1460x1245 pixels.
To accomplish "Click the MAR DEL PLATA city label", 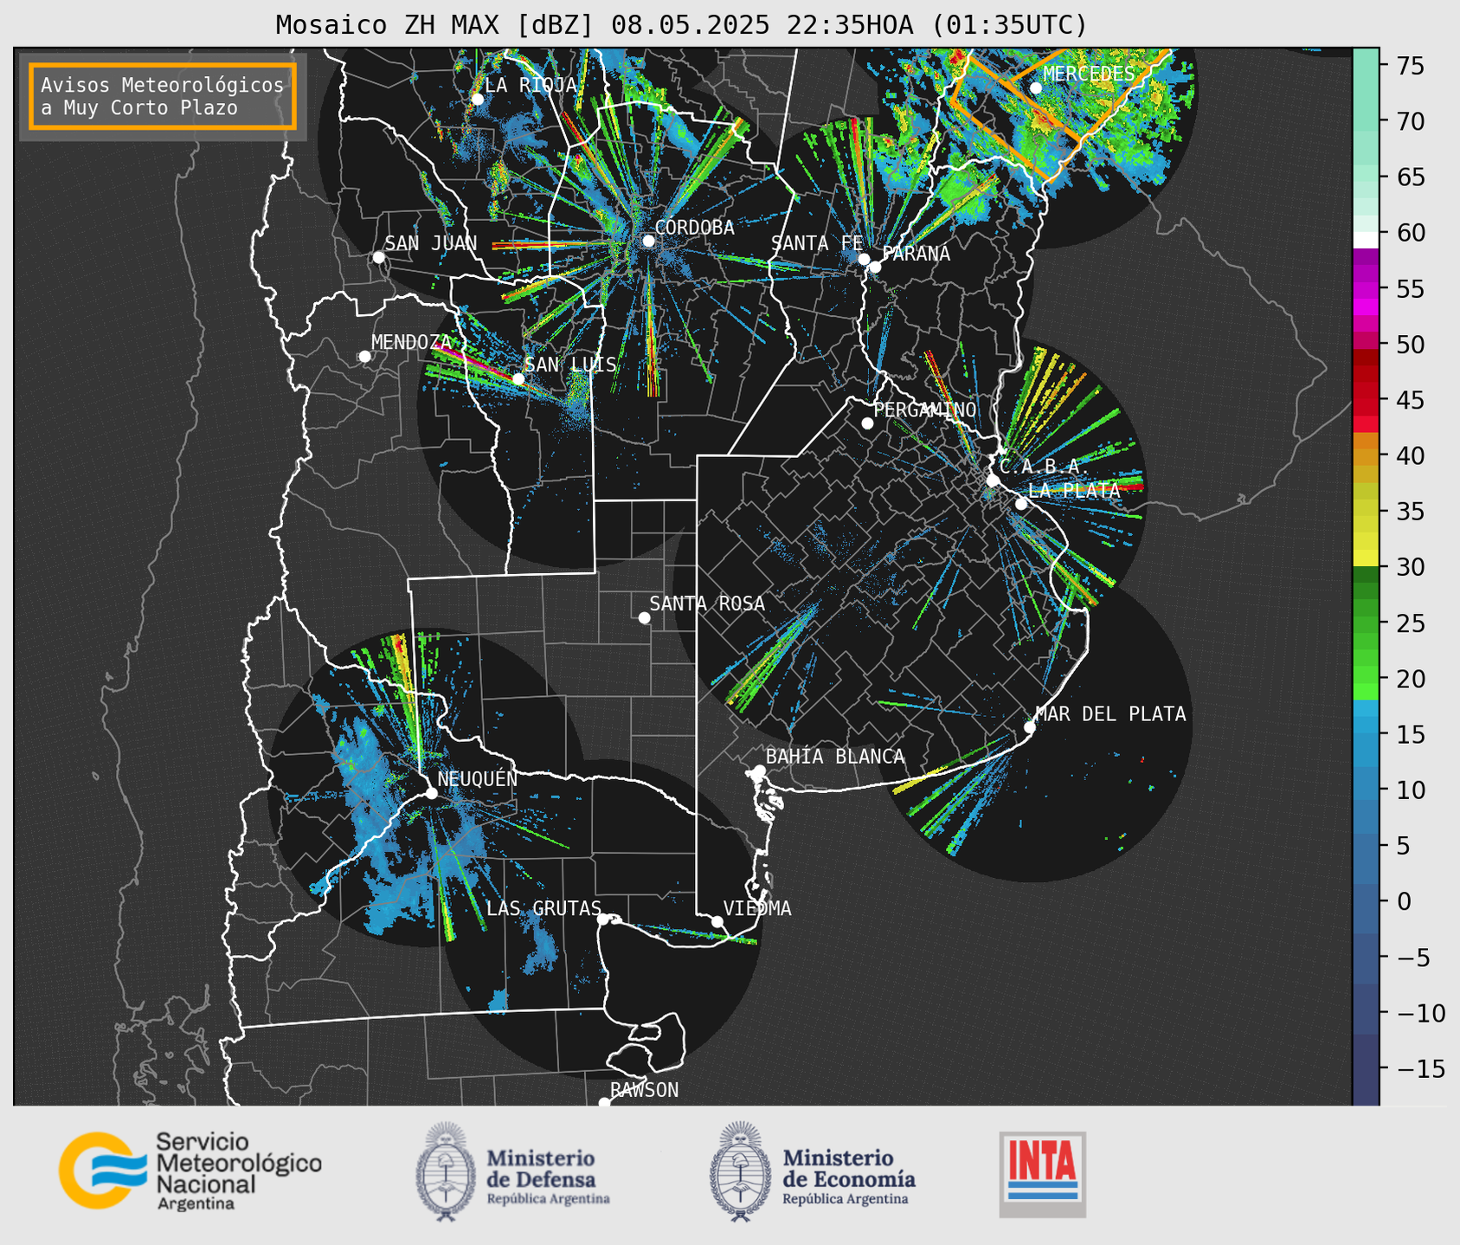I will pyautogui.click(x=1110, y=713).
